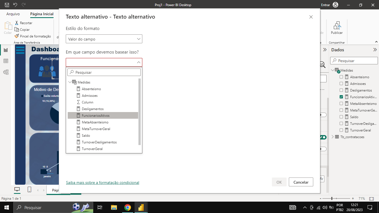Screen dimensions: 379x213
Task: Select TurnoverDesligamentos in the dropdown list
Action: tap(103, 142)
